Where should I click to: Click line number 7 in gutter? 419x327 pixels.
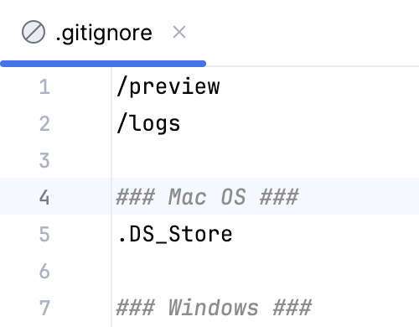[44, 308]
